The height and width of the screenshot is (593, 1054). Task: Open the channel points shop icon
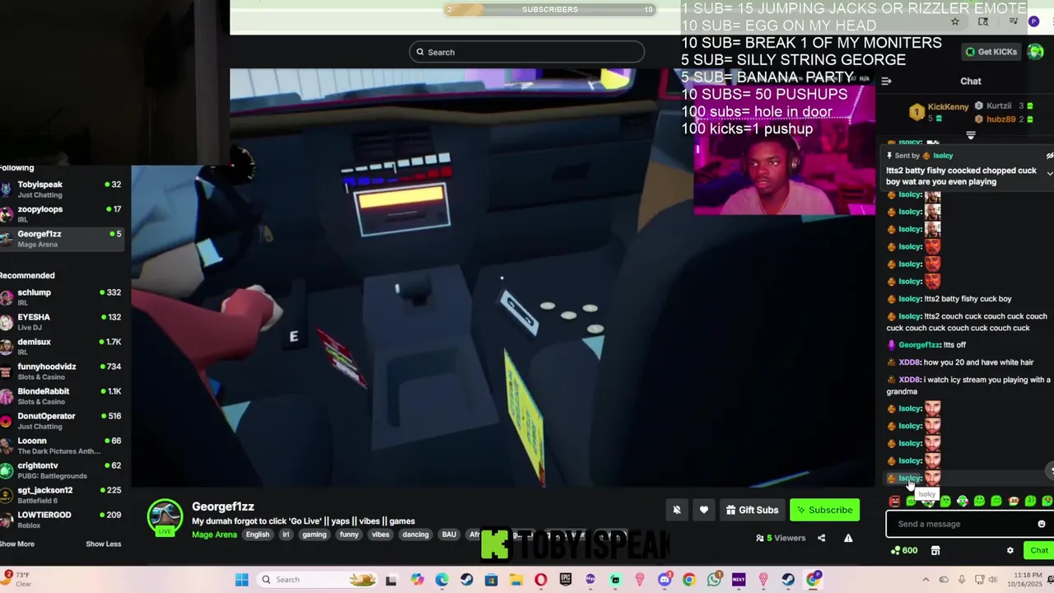[935, 550]
